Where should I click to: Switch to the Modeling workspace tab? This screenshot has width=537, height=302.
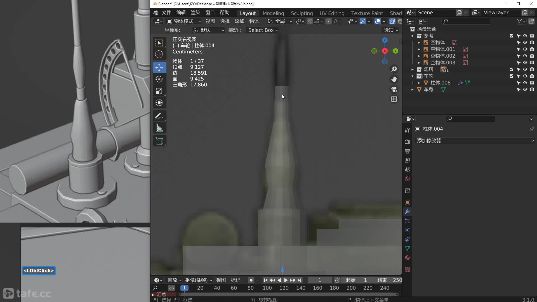[x=273, y=13]
